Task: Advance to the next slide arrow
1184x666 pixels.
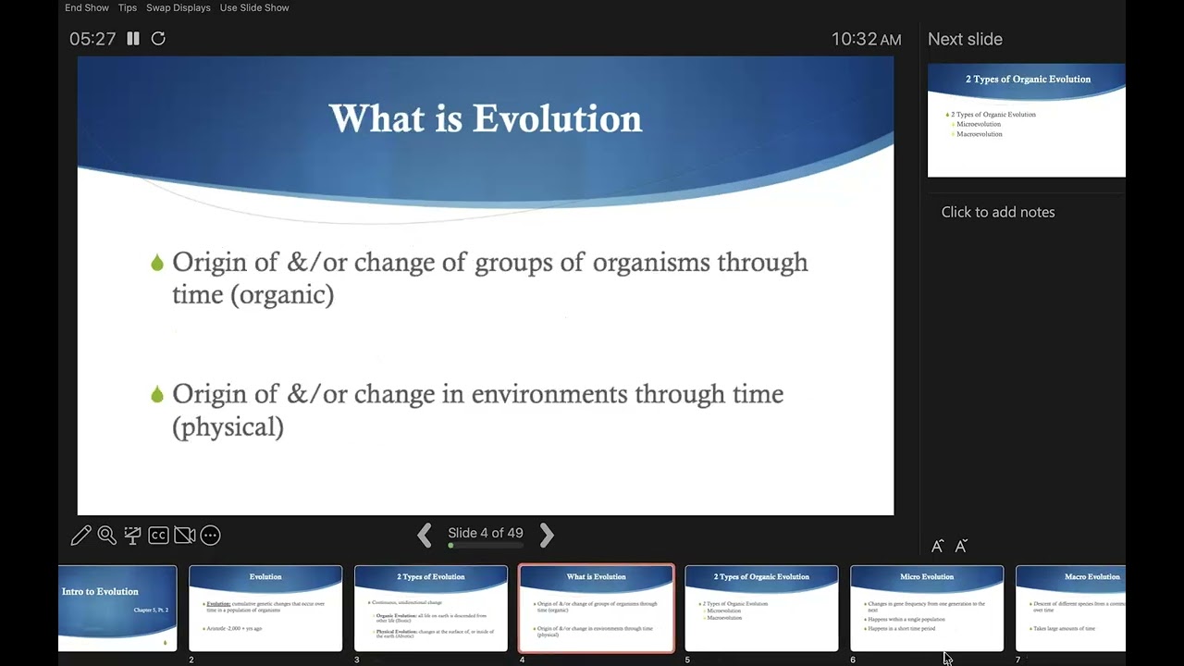Action: 547,535
